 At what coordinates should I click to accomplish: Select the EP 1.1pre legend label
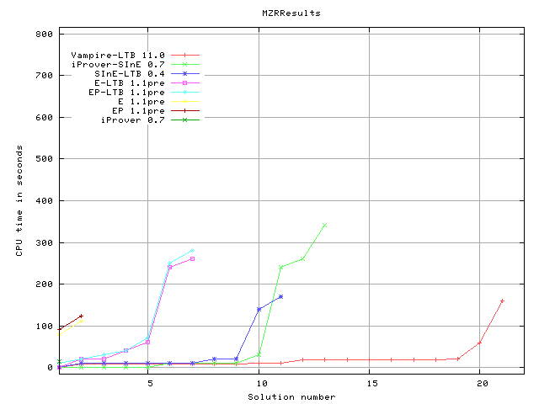(x=138, y=111)
